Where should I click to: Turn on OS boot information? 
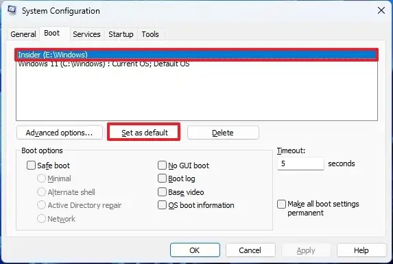click(162, 205)
